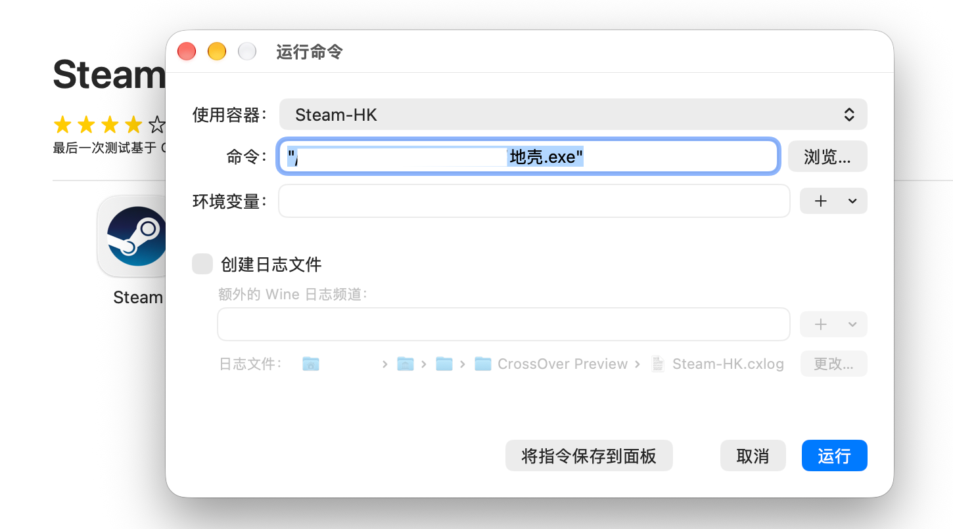Open the 使用容器 dropdown showing Steam-HK

click(573, 115)
